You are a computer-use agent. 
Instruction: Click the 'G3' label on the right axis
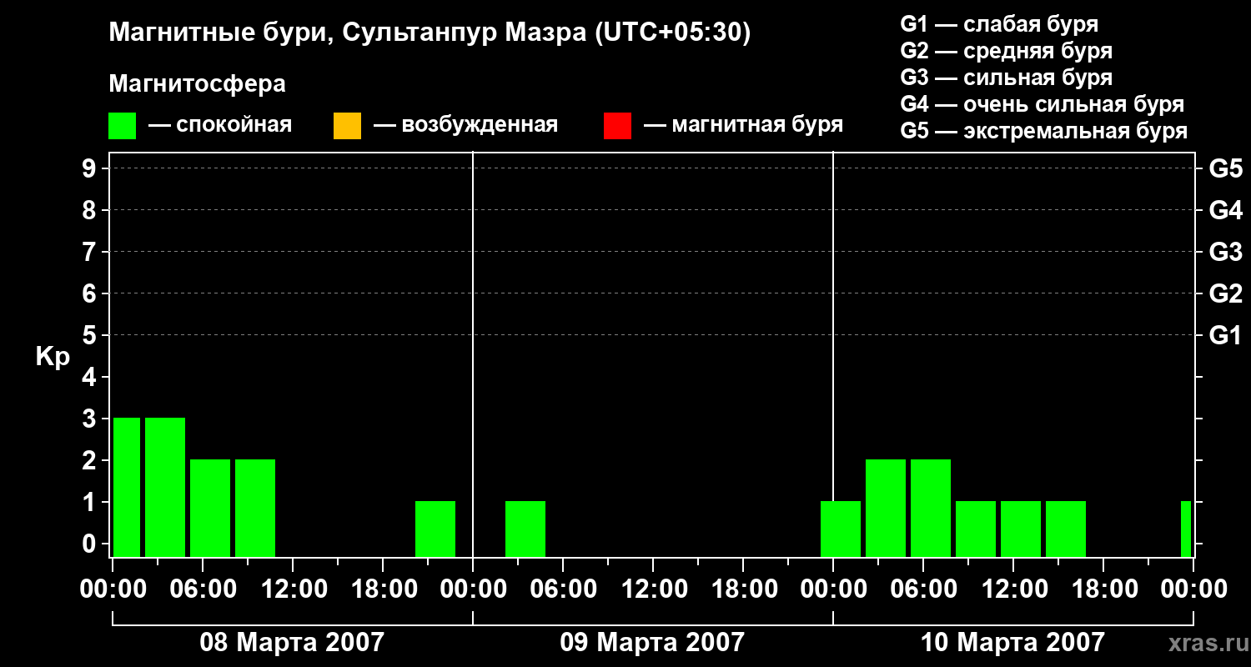pyautogui.click(x=1225, y=252)
